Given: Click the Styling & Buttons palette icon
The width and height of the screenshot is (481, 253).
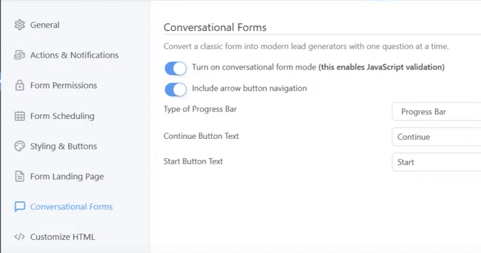Looking at the screenshot, I should [x=20, y=146].
